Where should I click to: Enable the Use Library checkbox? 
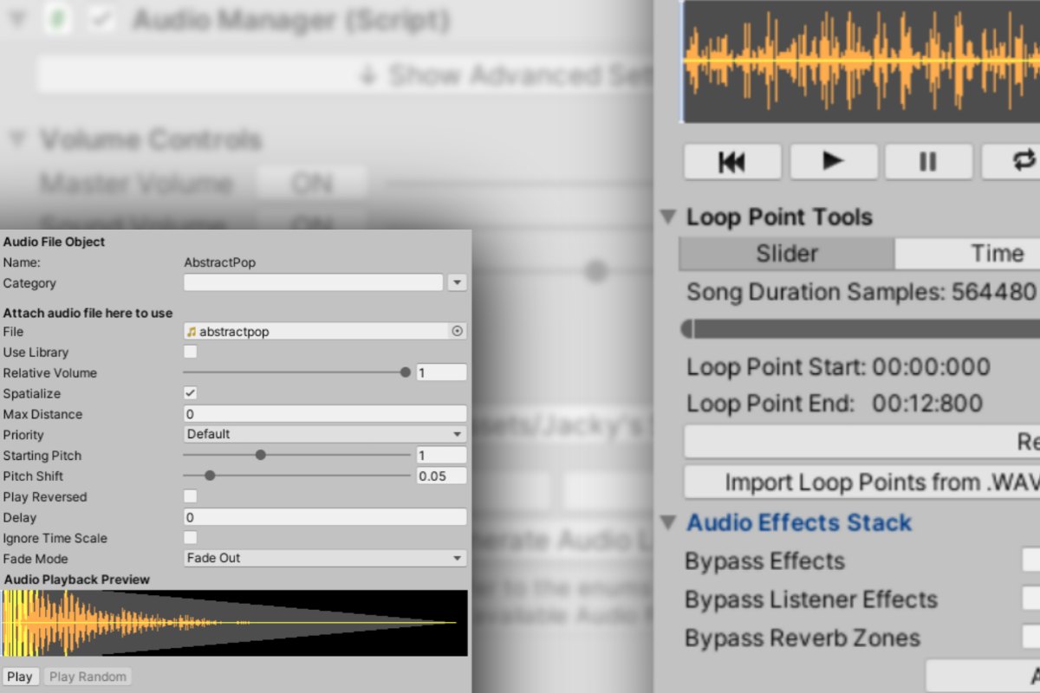191,352
